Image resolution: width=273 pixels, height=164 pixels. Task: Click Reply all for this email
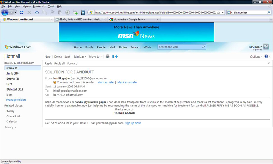[59, 63]
